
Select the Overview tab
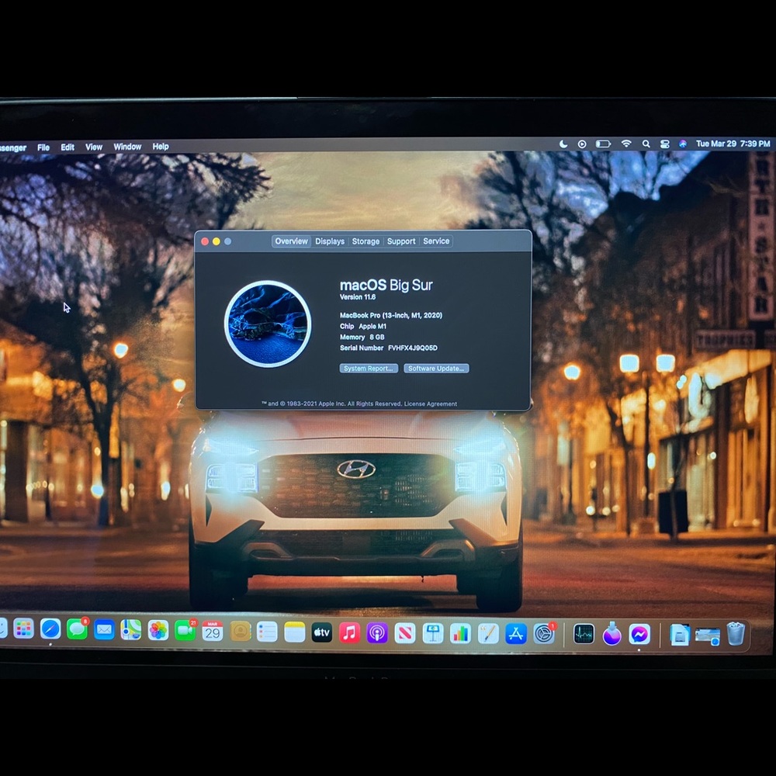pos(291,241)
